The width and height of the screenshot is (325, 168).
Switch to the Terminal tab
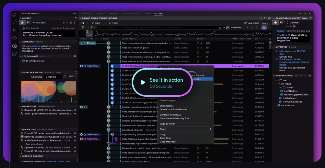114,14
